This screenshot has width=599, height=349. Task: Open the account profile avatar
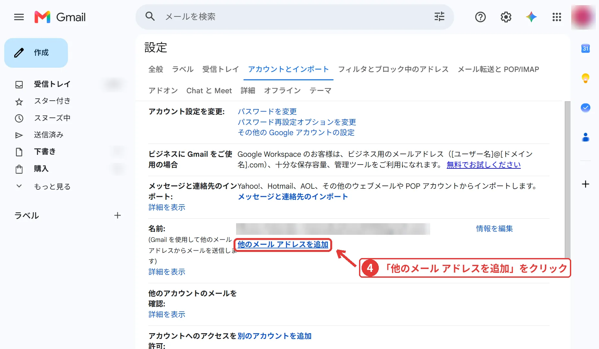pos(583,17)
